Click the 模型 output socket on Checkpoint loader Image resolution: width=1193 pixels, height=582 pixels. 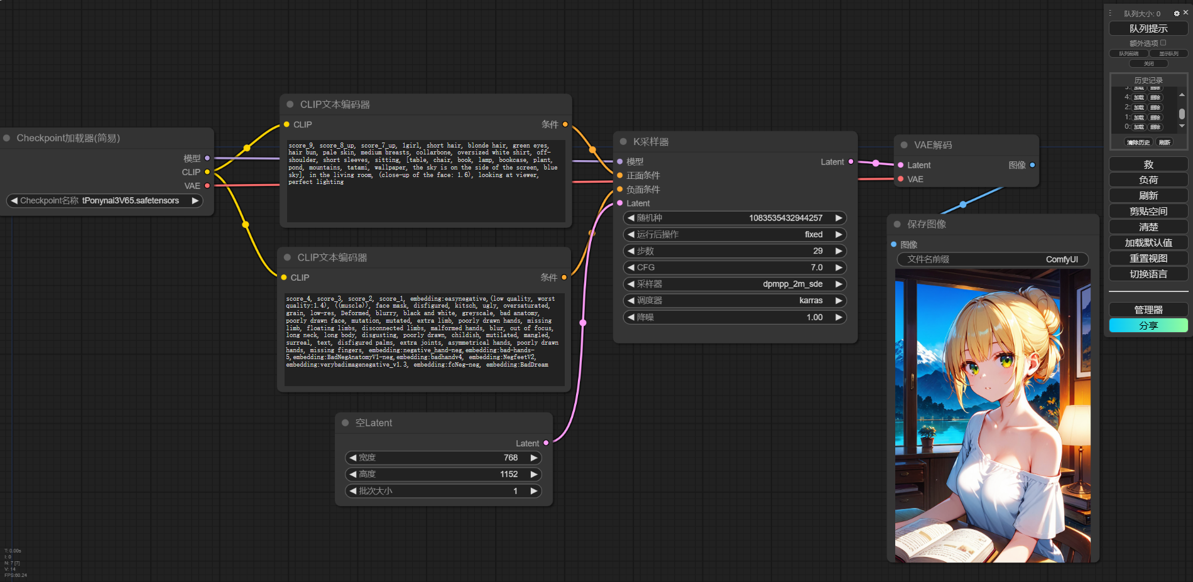click(x=207, y=158)
